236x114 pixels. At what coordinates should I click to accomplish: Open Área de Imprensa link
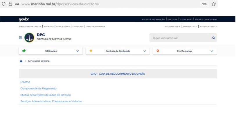click(x=96, y=26)
